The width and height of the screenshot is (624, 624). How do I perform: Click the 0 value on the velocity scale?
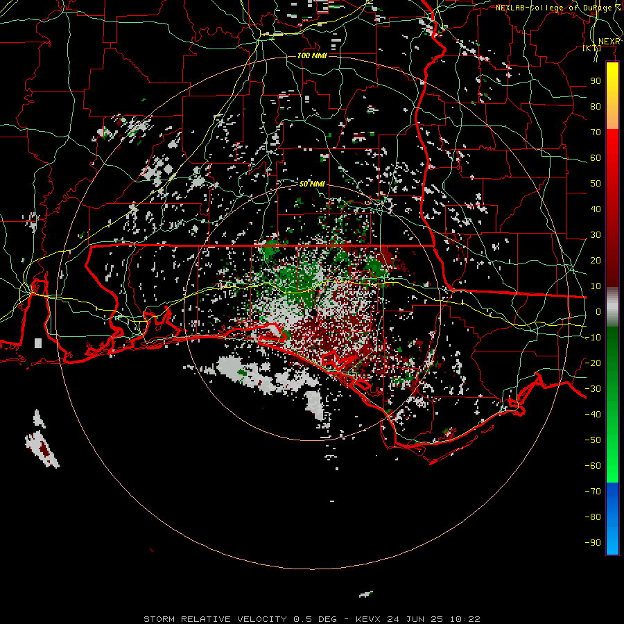point(598,311)
